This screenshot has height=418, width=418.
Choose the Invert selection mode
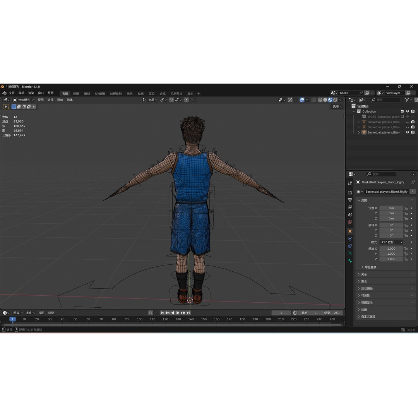(29, 107)
